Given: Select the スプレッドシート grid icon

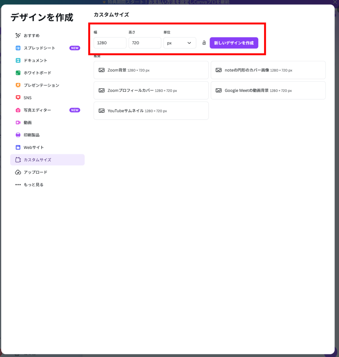Looking at the screenshot, I should pos(18,48).
